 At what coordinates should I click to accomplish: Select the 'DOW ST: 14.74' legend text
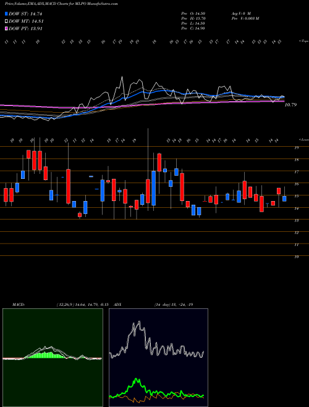(x=25, y=14)
